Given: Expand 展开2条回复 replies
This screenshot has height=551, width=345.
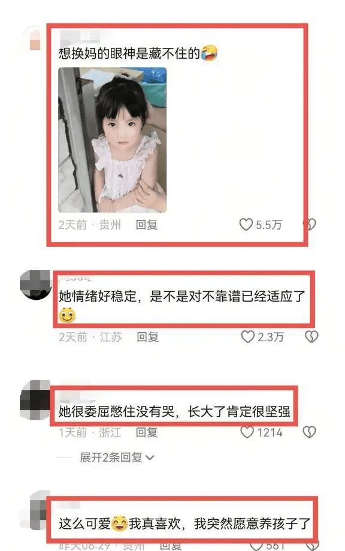Looking at the screenshot, I should [x=117, y=457].
